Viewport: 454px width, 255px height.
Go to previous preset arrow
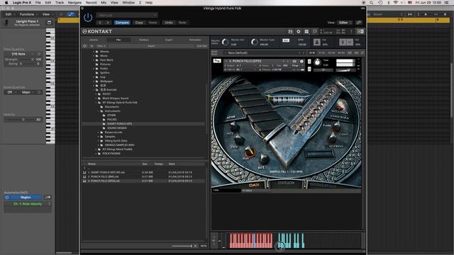[100, 23]
